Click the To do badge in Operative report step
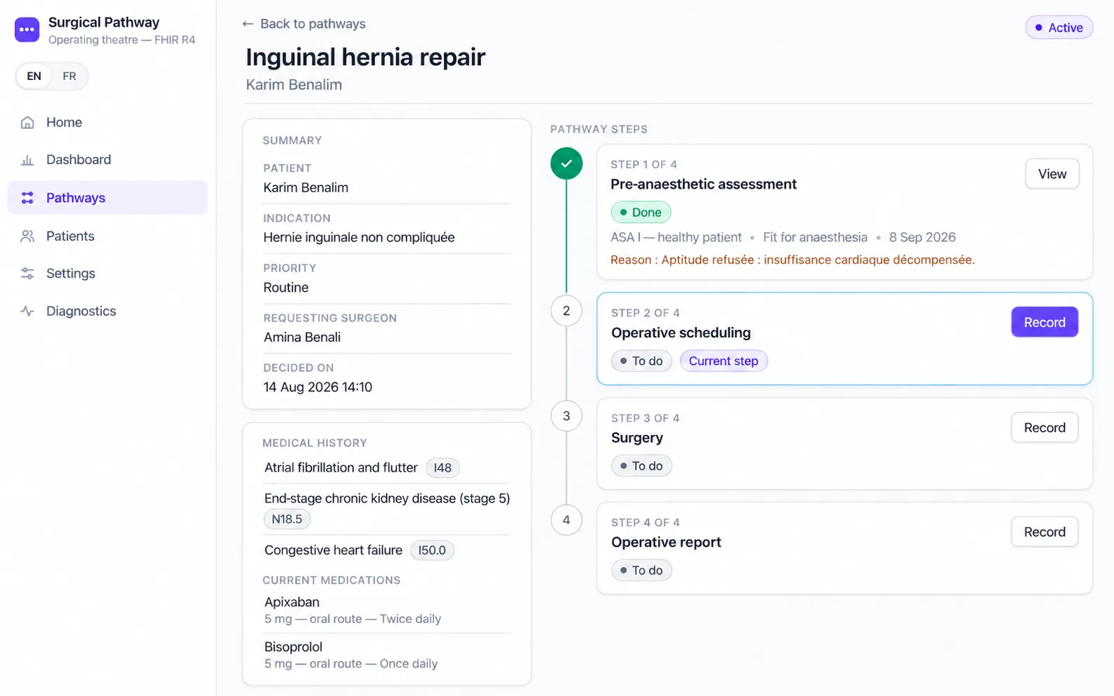 (x=641, y=570)
